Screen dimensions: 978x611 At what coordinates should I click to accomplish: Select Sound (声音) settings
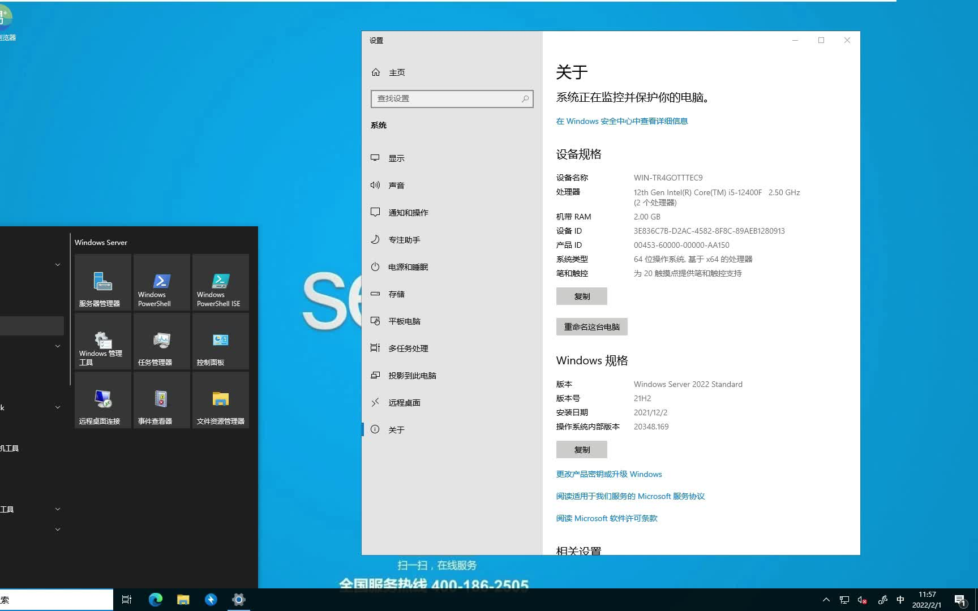coord(452,186)
